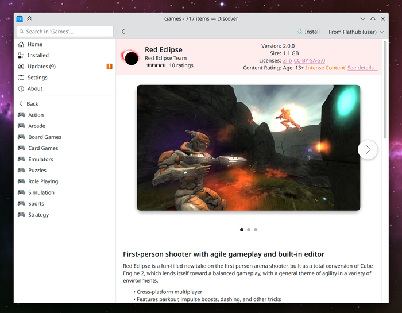Open Updates (9) section
402x313 pixels.
[x=41, y=67]
